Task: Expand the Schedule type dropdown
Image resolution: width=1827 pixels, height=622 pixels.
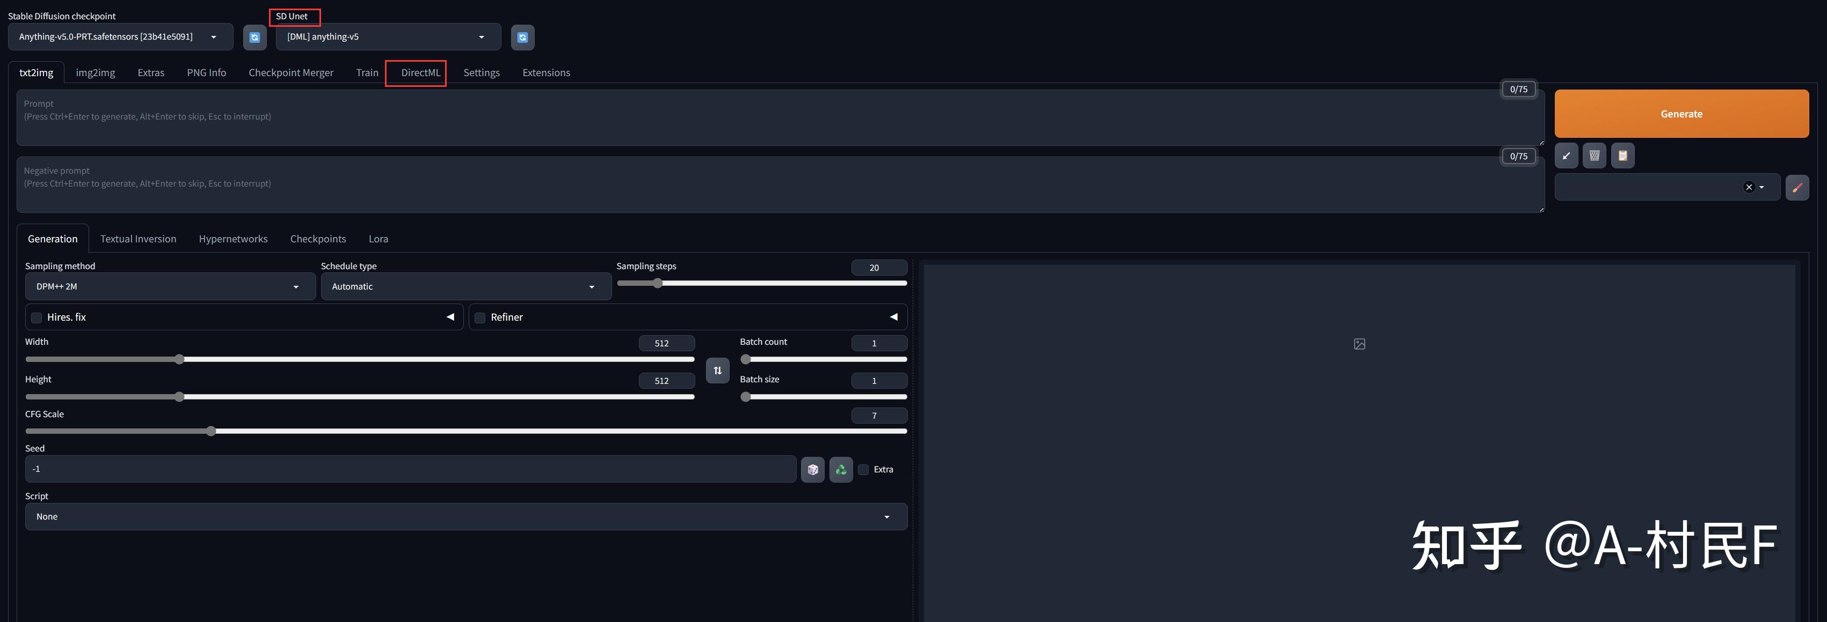Action: [x=466, y=287]
